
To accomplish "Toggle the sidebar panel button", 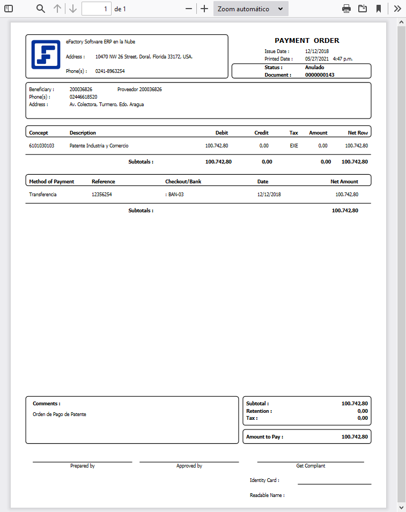I will pos(9,9).
